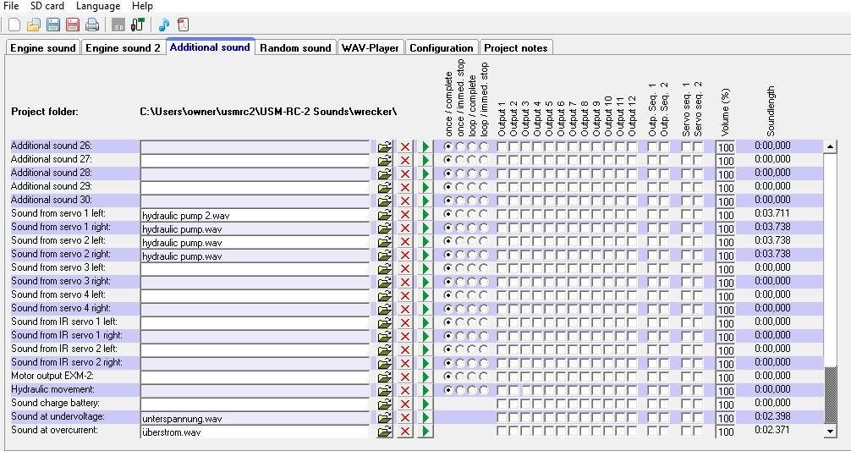Open the Configuration tab
Screen dimensions: 851x451
pyautogui.click(x=441, y=48)
